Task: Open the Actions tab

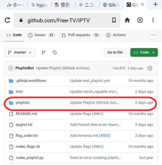Action: 116,35
